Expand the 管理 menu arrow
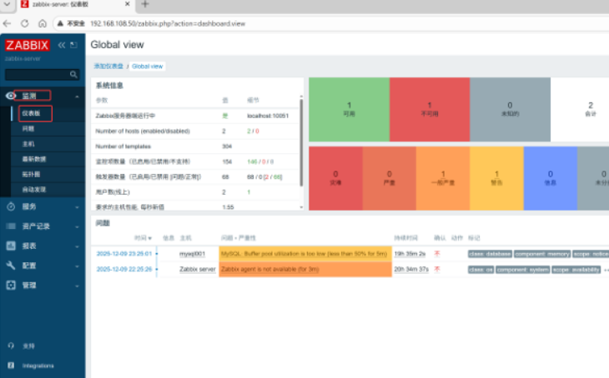This screenshot has width=609, height=378. tap(77, 286)
